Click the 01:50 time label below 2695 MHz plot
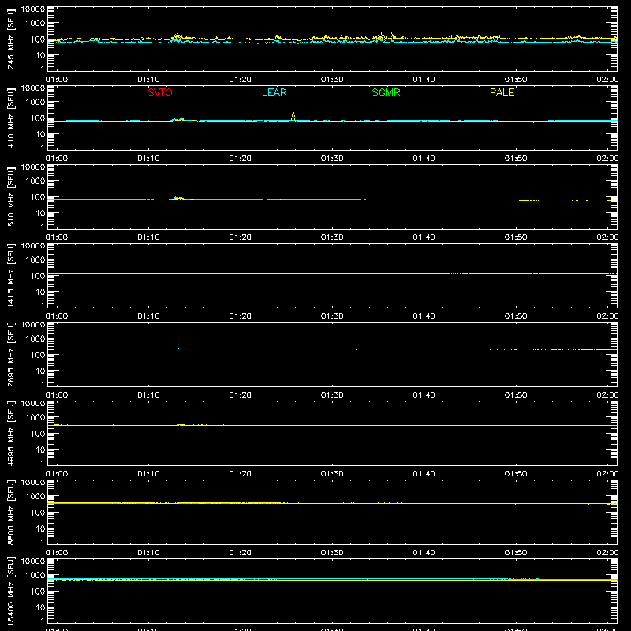Image resolution: width=631 pixels, height=631 pixels. point(516,395)
